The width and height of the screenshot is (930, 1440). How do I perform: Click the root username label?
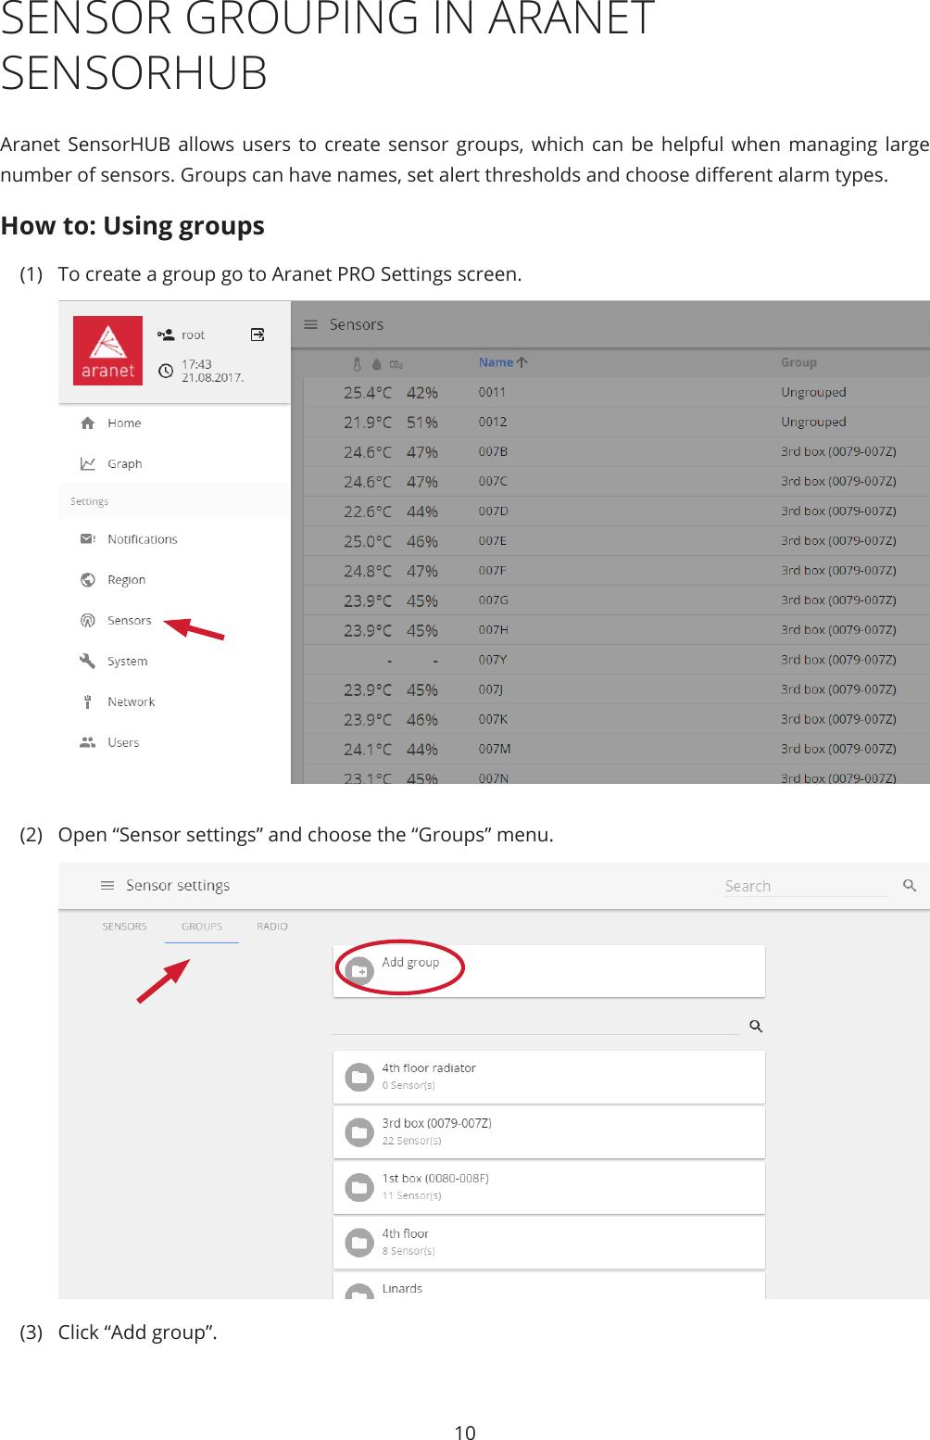point(193,335)
